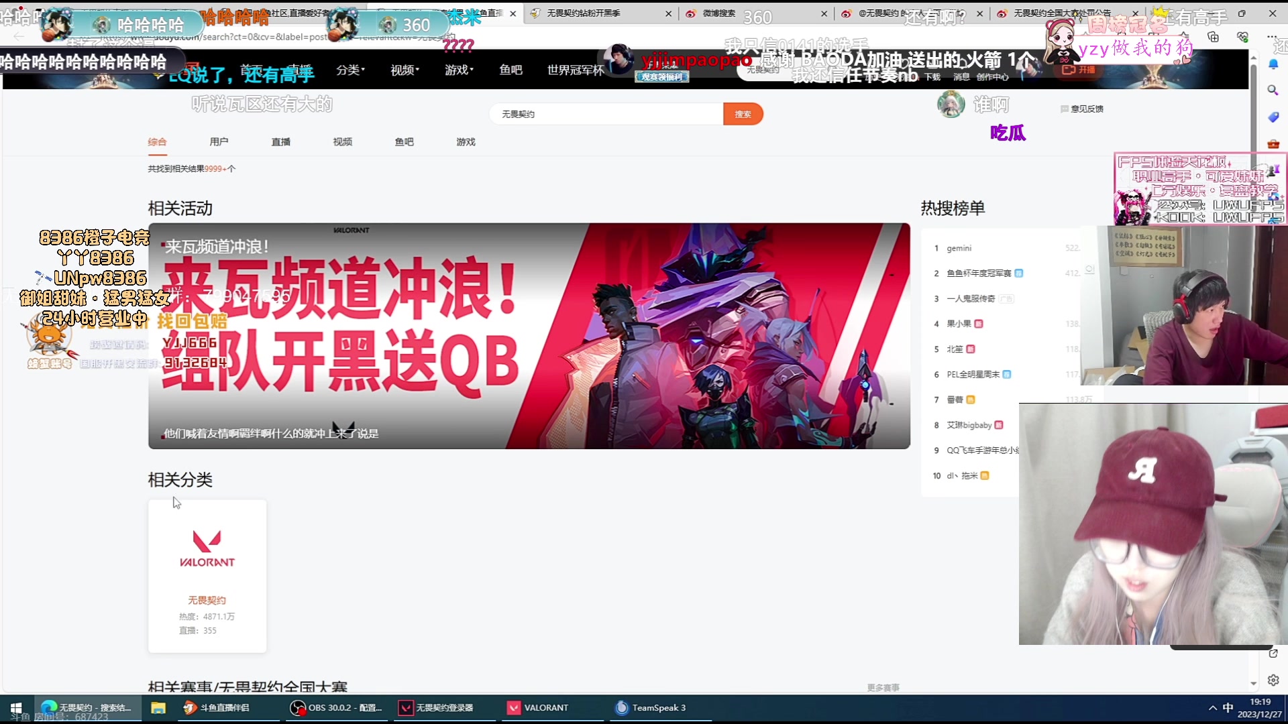Open hot search entry 鱼鱼杯年度冠军赛
Viewport: 1288px width, 724px height.
(x=979, y=274)
